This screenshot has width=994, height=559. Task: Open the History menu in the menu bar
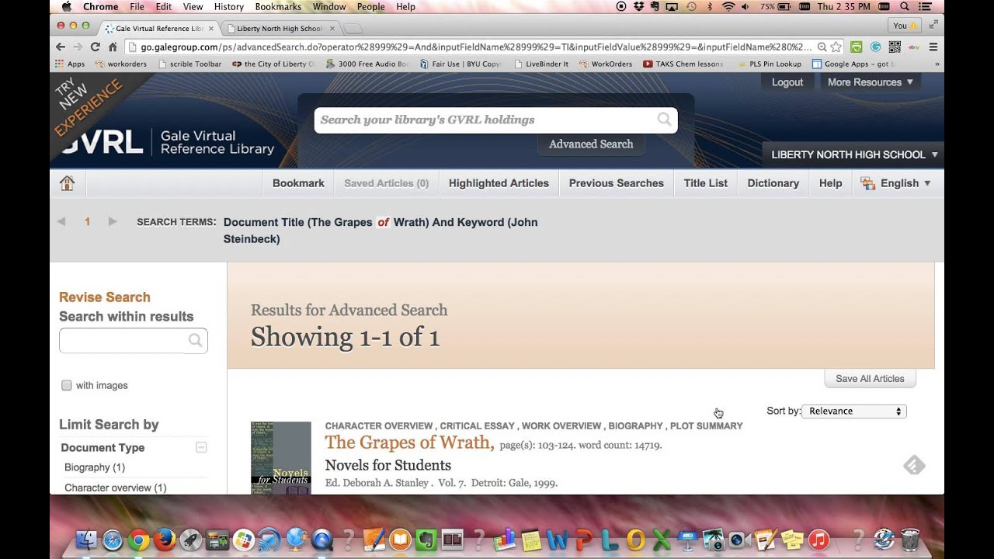[x=228, y=6]
